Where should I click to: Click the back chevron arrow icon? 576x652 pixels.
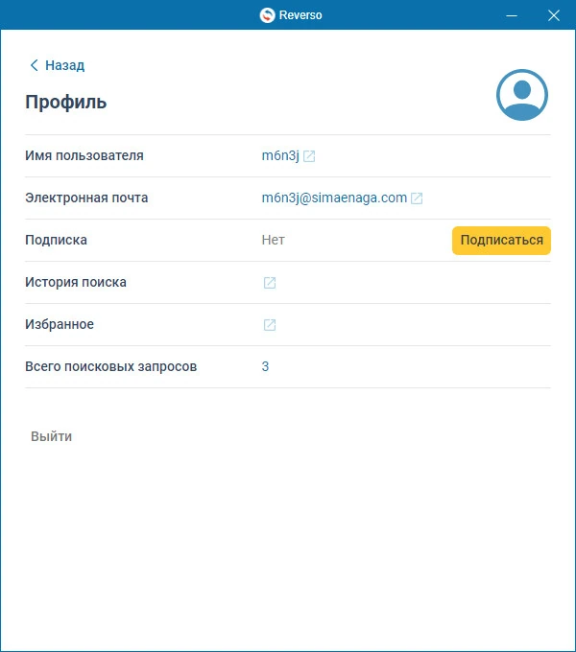point(35,65)
